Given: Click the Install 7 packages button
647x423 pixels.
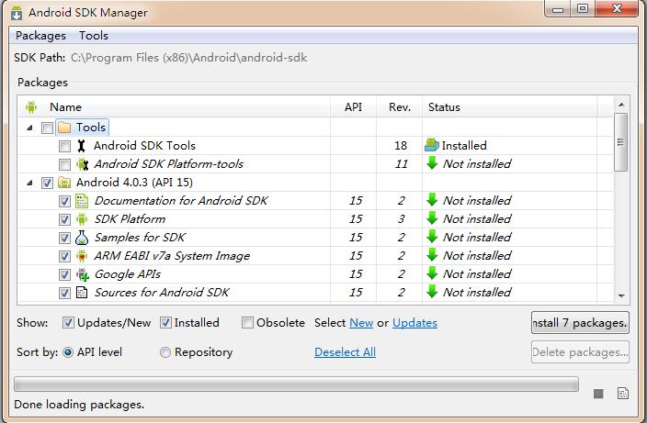Looking at the screenshot, I should coord(580,322).
